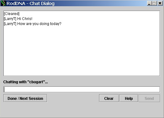164x118 pixels.
Task: Click the RodDNA app icon in title bar
Action: pyautogui.click(x=3, y=3)
